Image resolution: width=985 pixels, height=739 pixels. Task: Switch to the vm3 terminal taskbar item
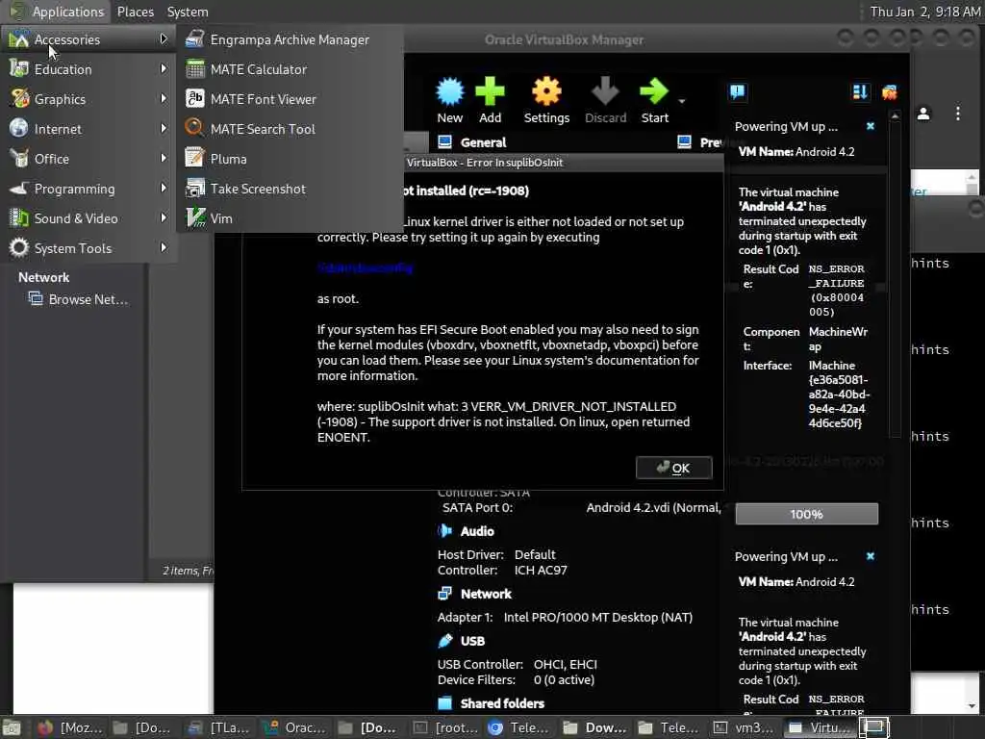[x=745, y=727]
